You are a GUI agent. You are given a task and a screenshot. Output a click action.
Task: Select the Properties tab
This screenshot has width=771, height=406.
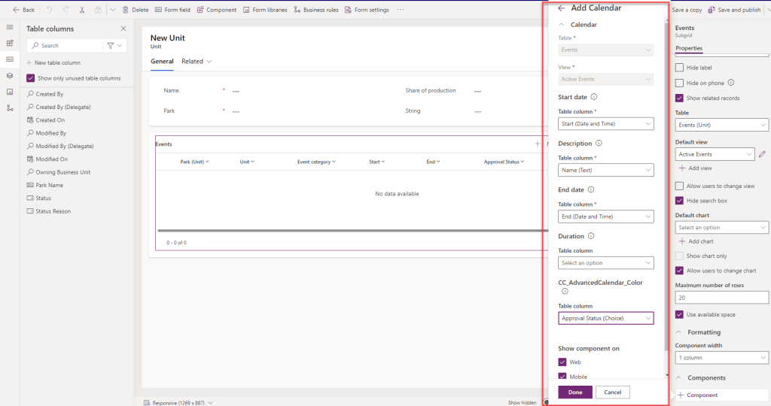tap(689, 49)
